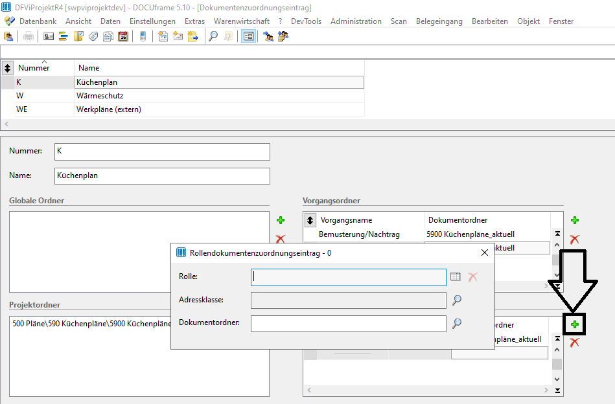Open the Belegeingang menu
615x404 pixels.
pos(439,21)
